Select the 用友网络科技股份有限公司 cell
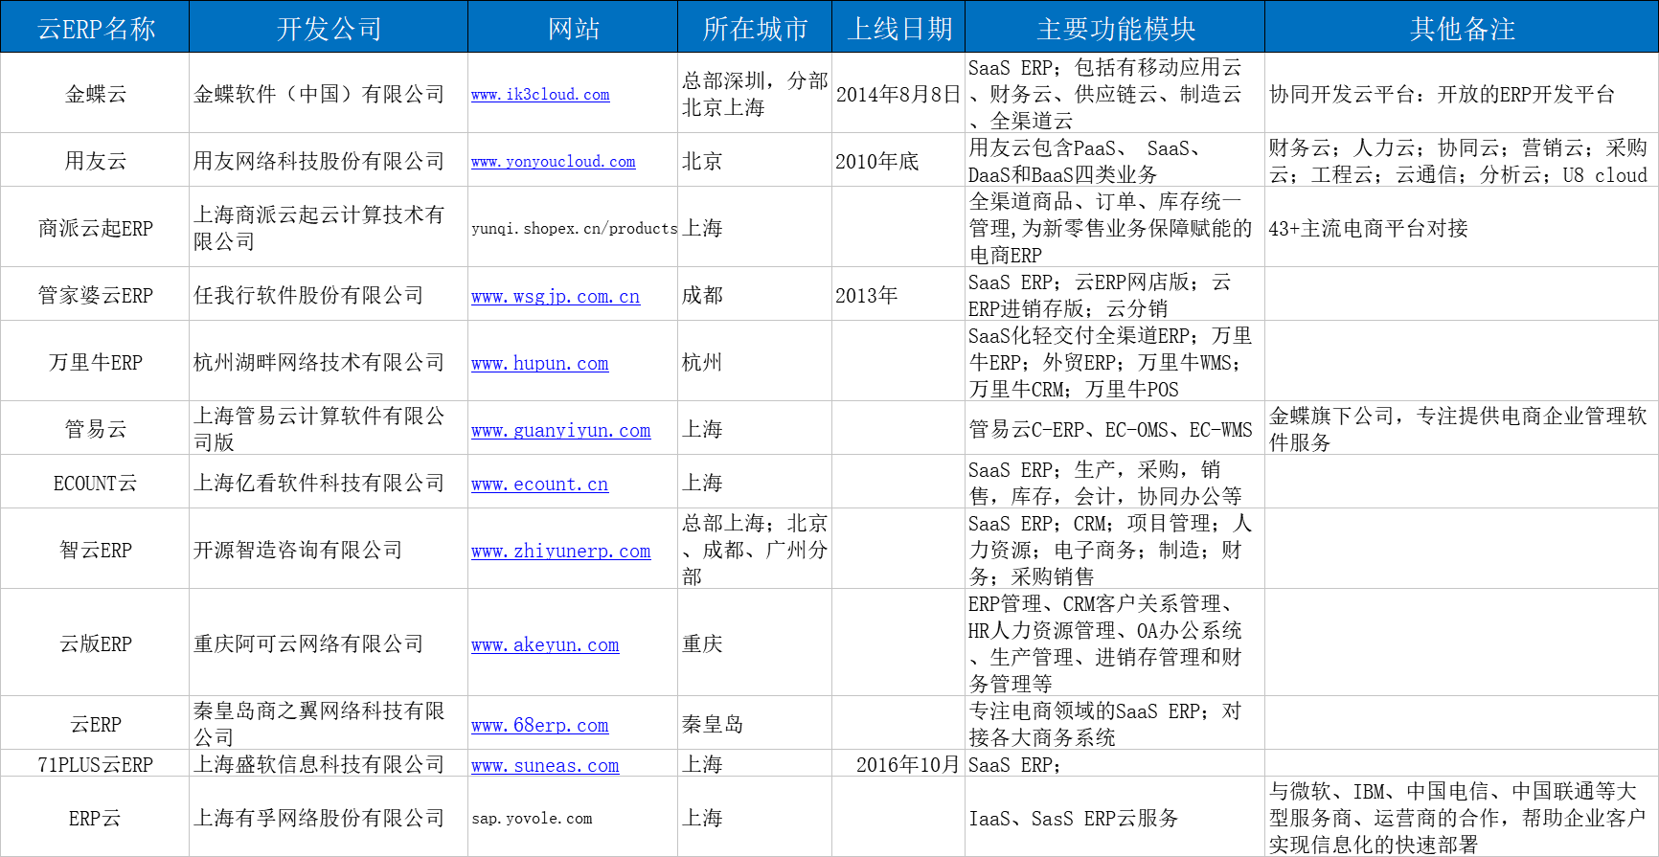1659x857 pixels. pyautogui.click(x=329, y=160)
